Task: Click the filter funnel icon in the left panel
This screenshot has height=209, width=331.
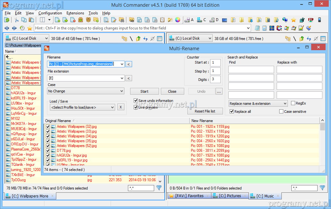Action: pyautogui.click(x=159, y=188)
